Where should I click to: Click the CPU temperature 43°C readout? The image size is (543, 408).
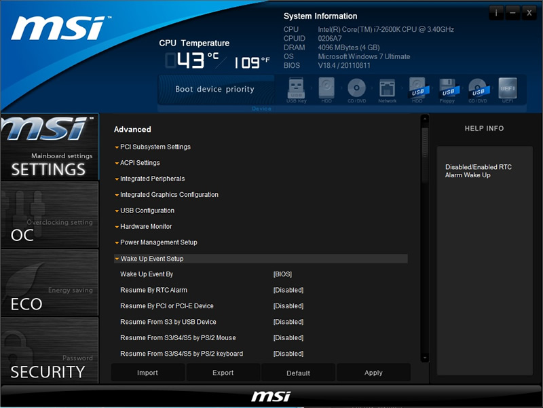pos(192,60)
